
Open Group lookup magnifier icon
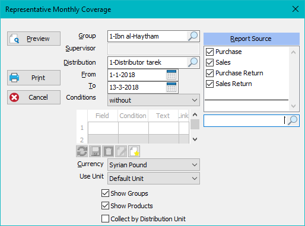[x=193, y=36]
